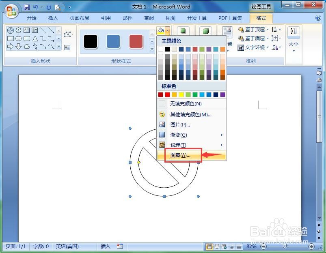Select the No Symbol shape in gallery
Viewport: 326px width, 253px height.
point(10,30)
